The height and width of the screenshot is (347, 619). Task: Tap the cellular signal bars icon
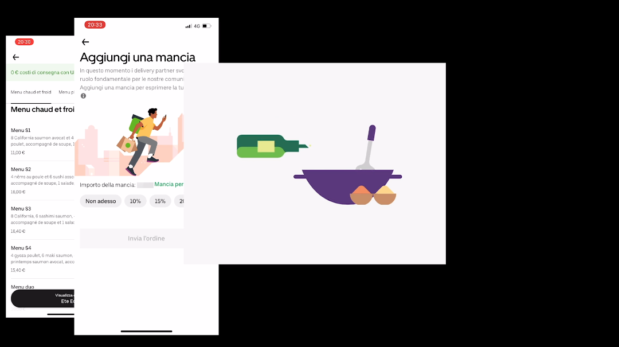pyautogui.click(x=189, y=26)
